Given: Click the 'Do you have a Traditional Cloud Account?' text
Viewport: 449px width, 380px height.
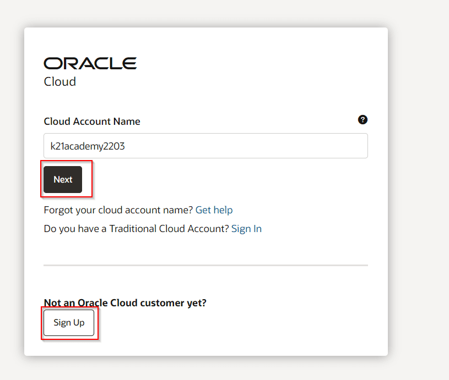Looking at the screenshot, I should click(136, 229).
